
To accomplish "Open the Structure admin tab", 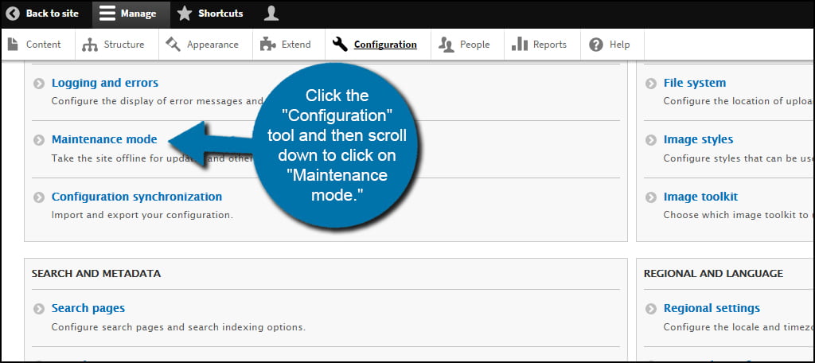I will (x=124, y=45).
